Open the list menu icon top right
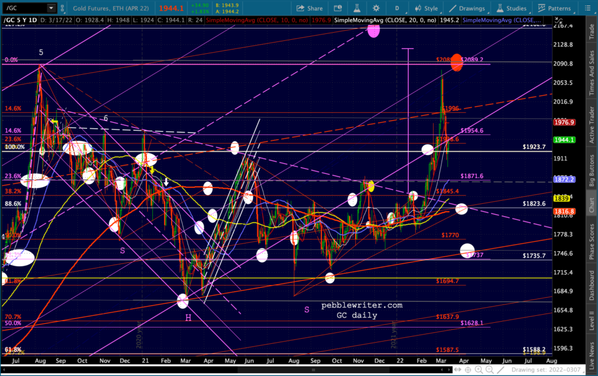The image size is (598, 376). tap(587, 8)
